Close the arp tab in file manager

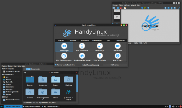pos(49,72)
